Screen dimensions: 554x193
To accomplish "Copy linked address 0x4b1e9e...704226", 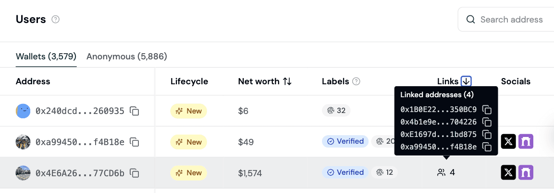I will coord(487,122).
